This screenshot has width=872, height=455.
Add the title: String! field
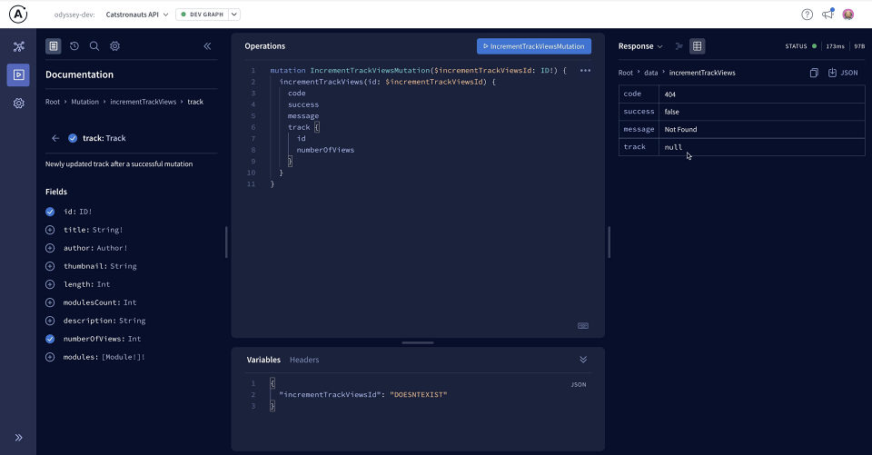[x=50, y=230]
